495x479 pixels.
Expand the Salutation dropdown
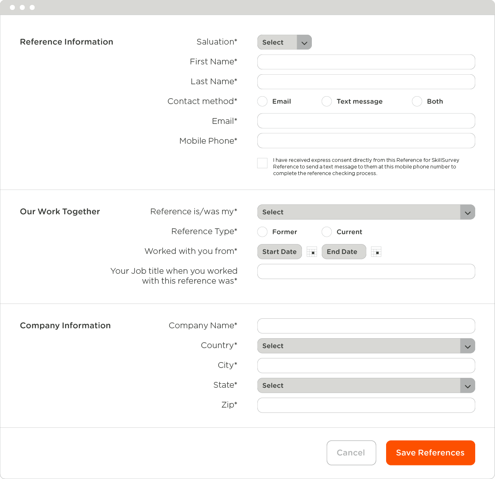(304, 42)
